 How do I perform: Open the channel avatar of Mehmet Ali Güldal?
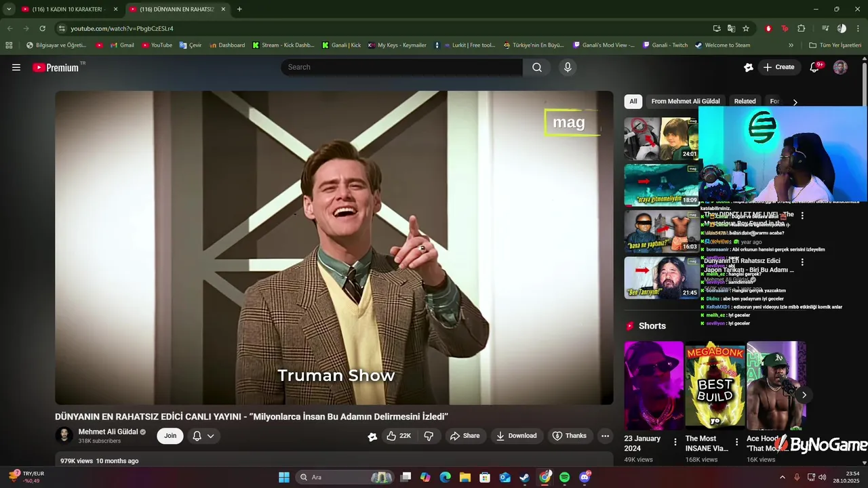click(64, 436)
